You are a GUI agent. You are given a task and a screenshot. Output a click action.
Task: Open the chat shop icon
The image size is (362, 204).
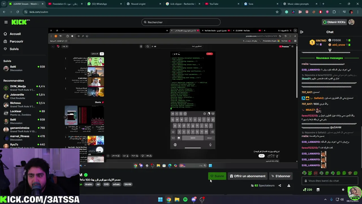(318, 190)
